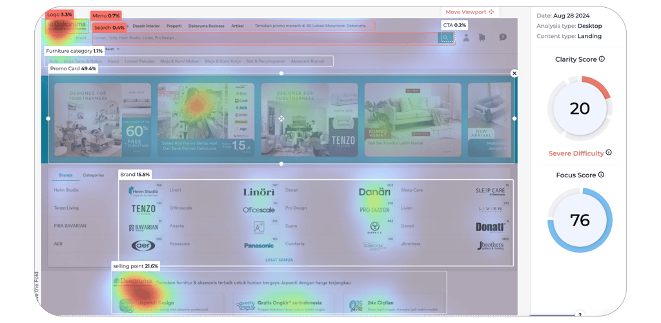Click the aer brand logo
The width and height of the screenshot is (661, 323).
click(143, 246)
